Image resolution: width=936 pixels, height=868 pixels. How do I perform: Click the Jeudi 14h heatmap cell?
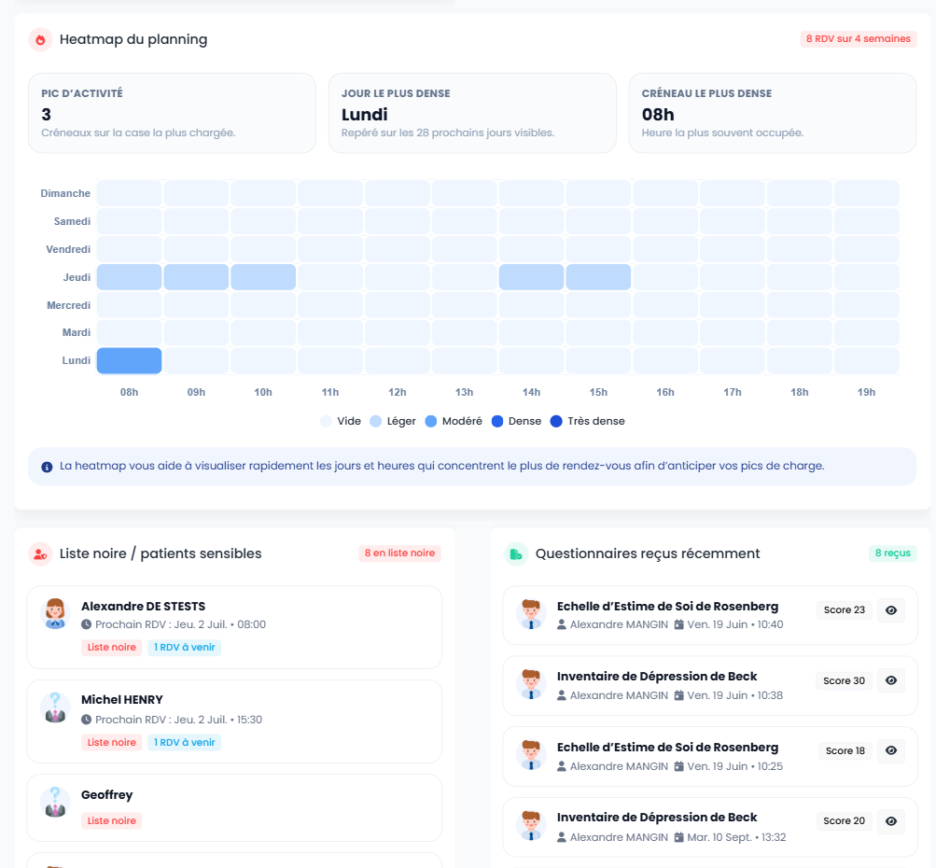click(x=531, y=277)
